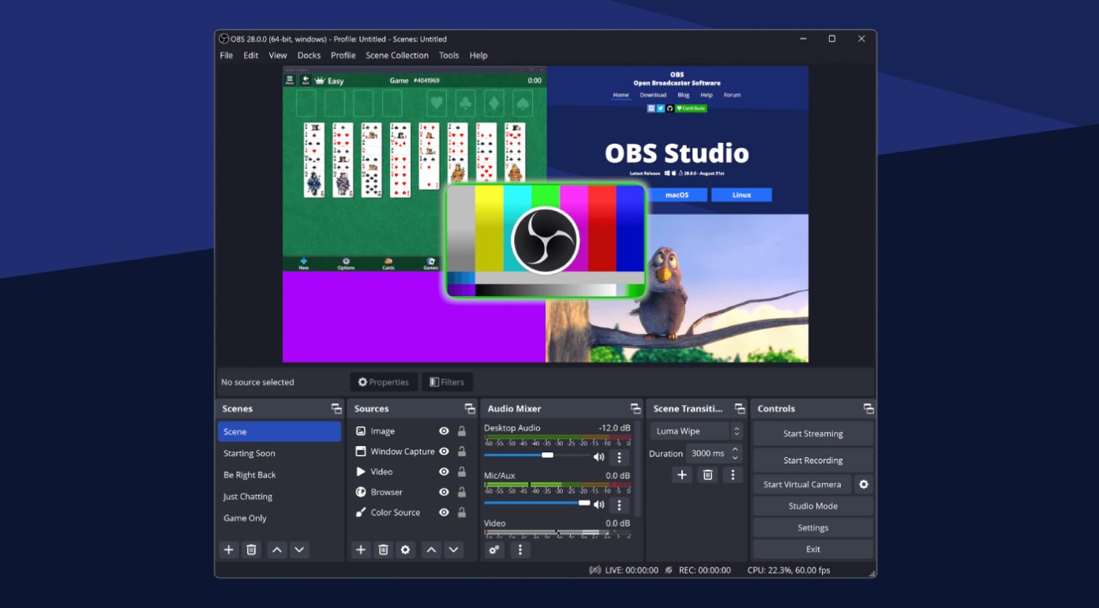Enable Studio Mode
This screenshot has width=1099, height=608.
click(x=812, y=505)
